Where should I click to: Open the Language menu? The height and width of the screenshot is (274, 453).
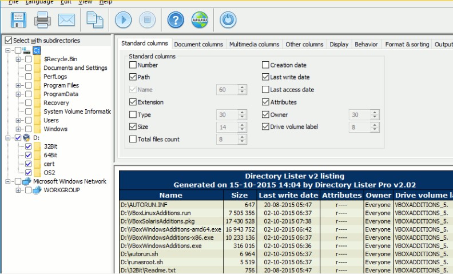[39, 2]
